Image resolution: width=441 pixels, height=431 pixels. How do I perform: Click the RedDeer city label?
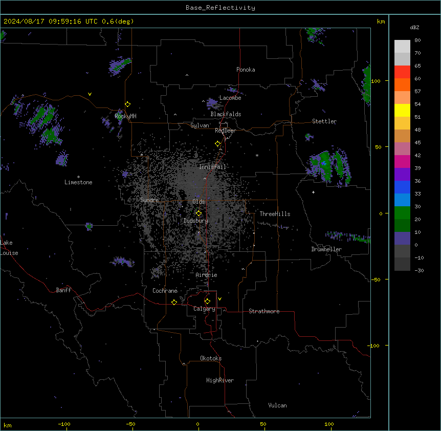click(225, 131)
